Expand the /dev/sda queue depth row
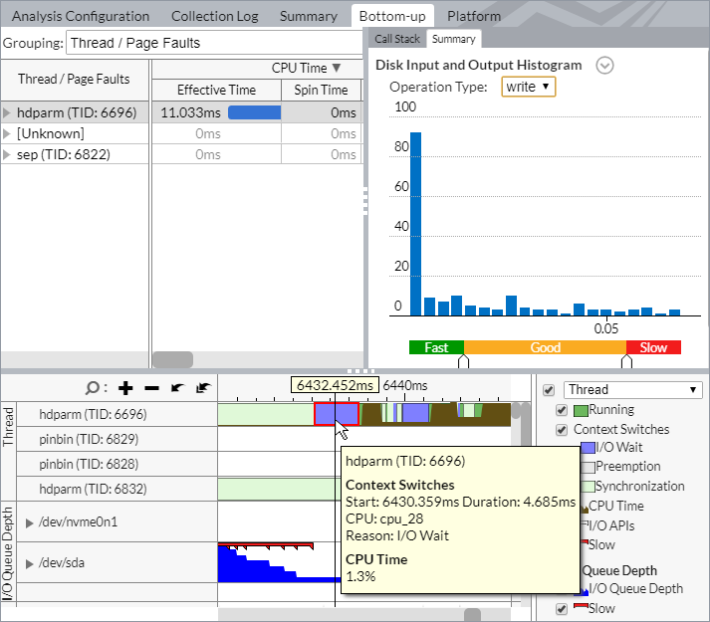Screen dimensions: 710x622 (30, 563)
